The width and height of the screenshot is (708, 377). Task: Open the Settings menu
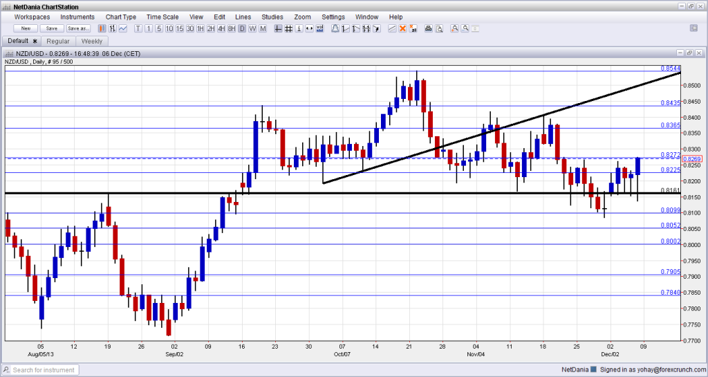click(x=333, y=17)
